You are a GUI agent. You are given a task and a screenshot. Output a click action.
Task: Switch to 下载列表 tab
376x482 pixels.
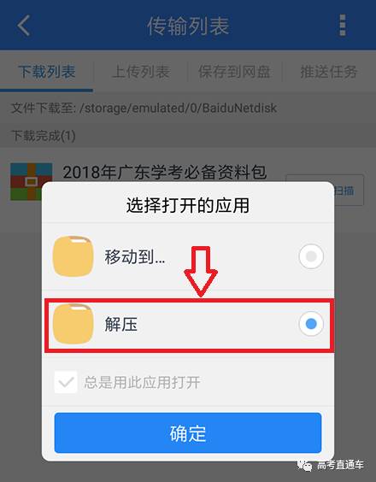pyautogui.click(x=47, y=72)
